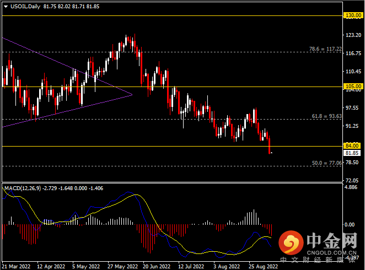Click the 97.55 price axis value
Image resolution: width=365 pixels, height=270 pixels.
click(x=352, y=107)
